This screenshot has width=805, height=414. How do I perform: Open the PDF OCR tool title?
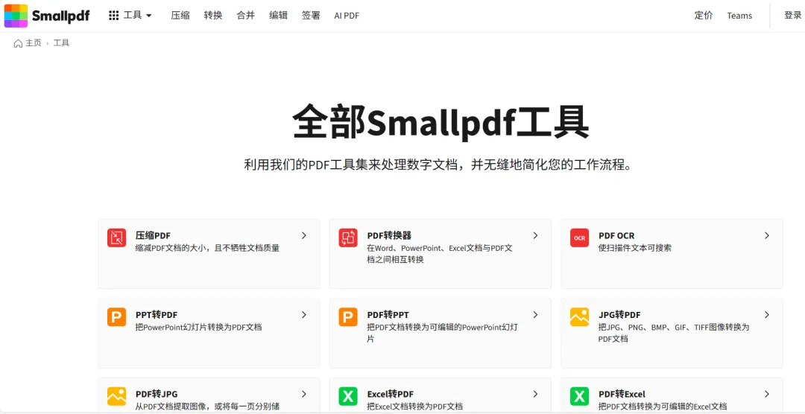(x=616, y=235)
